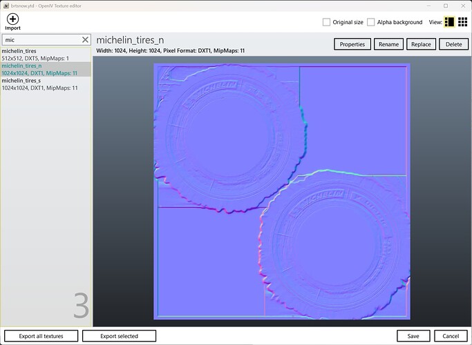Click the Import plus icon
Image resolution: width=472 pixels, height=345 pixels.
pyautogui.click(x=13, y=19)
